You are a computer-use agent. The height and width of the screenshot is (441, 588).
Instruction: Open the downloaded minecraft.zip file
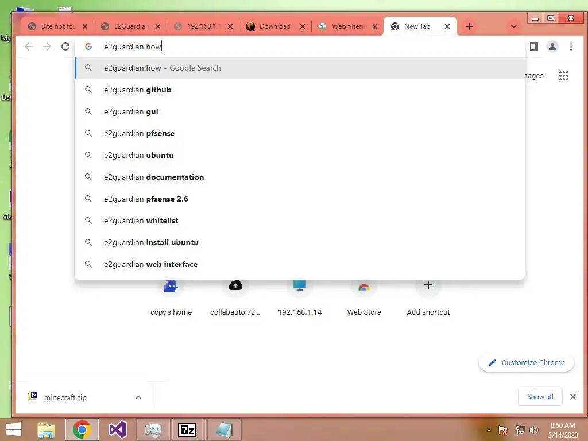coord(65,397)
